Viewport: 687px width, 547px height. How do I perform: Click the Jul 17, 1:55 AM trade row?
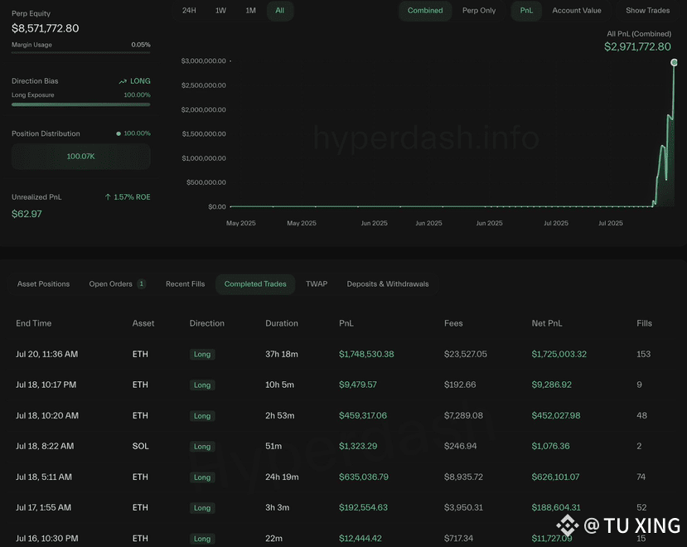coord(343,507)
